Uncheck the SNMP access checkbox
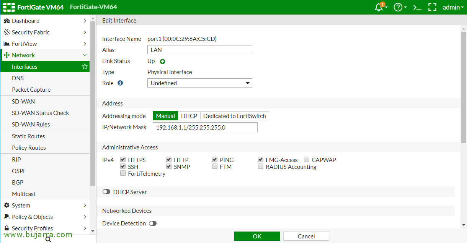Screen dimensions: 467x243 point(169,167)
